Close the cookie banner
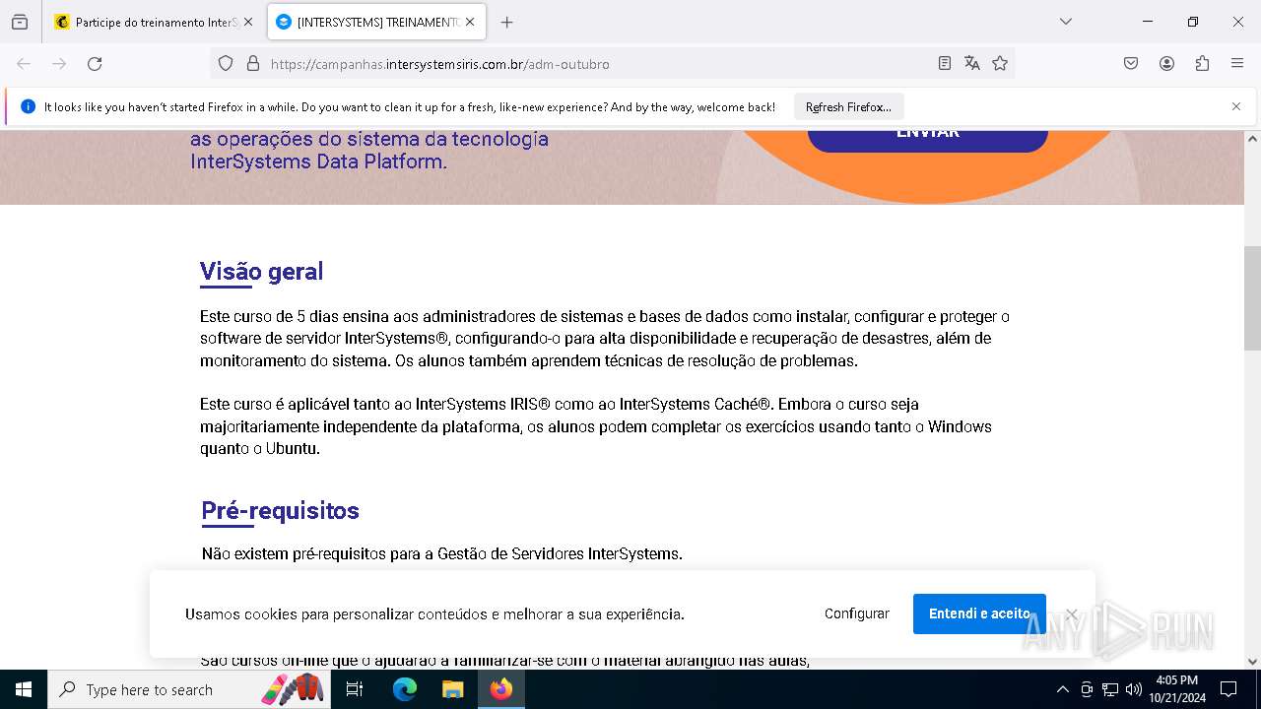1261x709 pixels. 1072,614
